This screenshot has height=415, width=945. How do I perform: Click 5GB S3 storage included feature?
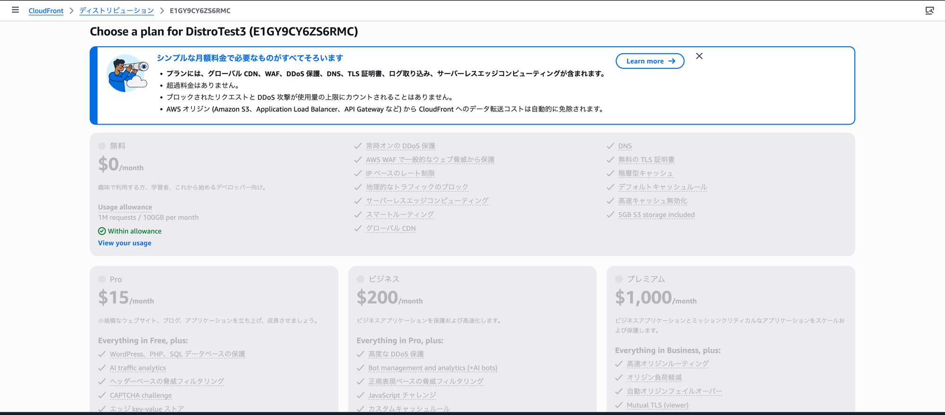656,215
